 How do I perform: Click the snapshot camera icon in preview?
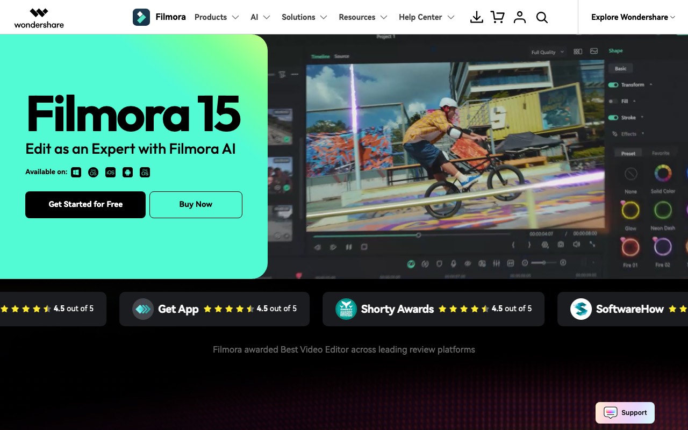(x=561, y=245)
